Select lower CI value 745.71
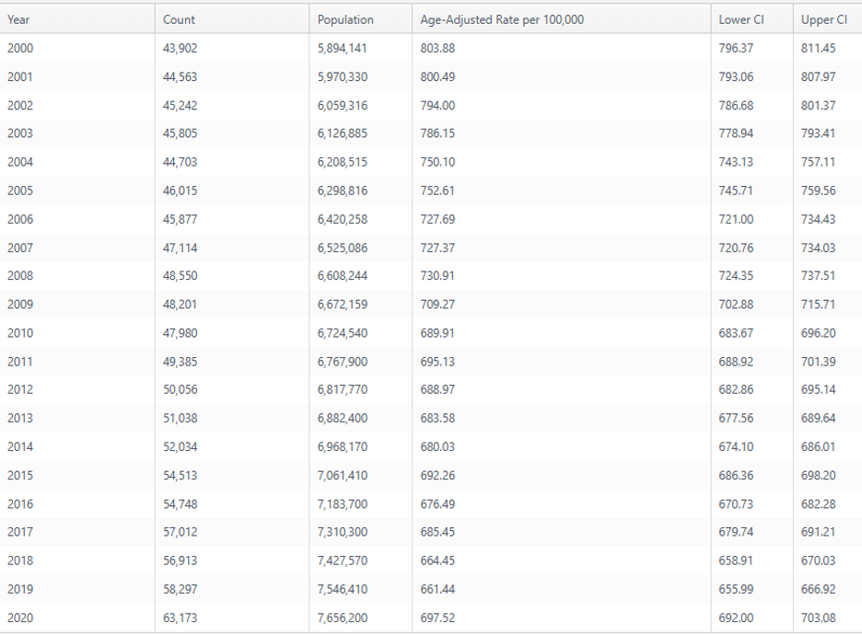Image resolution: width=862 pixels, height=635 pixels. pyautogui.click(x=736, y=190)
